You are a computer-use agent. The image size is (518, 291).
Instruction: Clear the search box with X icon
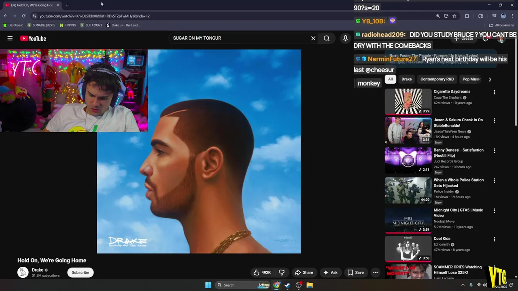[313, 38]
